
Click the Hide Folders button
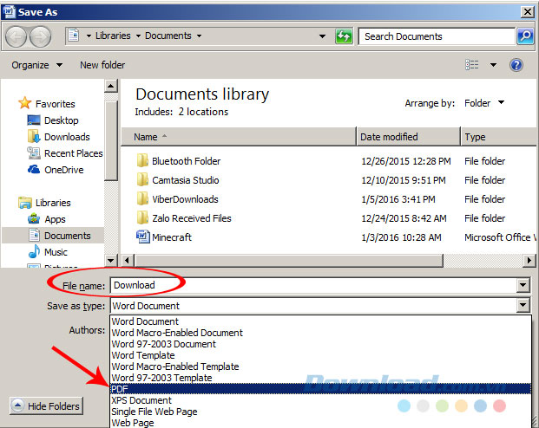[x=46, y=406]
